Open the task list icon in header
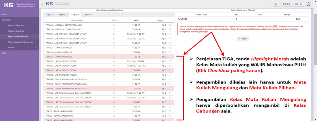The width and height of the screenshot is (317, 121). (x=276, y=4)
